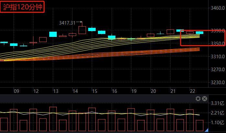Select date label 19 on time axis
This screenshot has height=133, width=226.
click(x=134, y=91)
